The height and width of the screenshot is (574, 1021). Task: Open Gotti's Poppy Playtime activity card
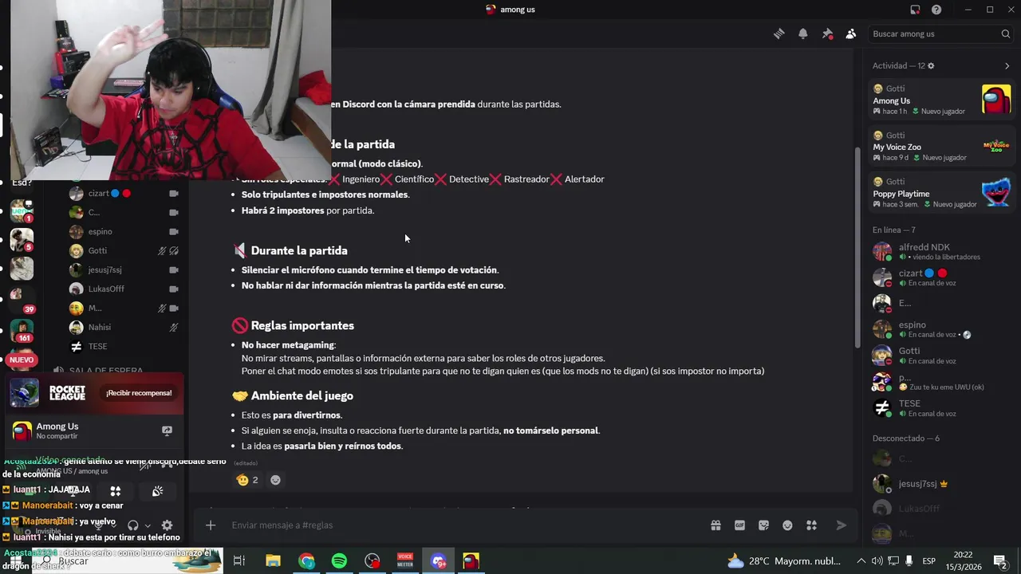click(x=941, y=192)
